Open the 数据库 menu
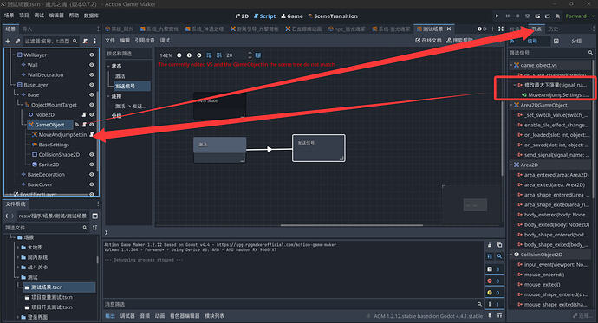 pos(91,16)
